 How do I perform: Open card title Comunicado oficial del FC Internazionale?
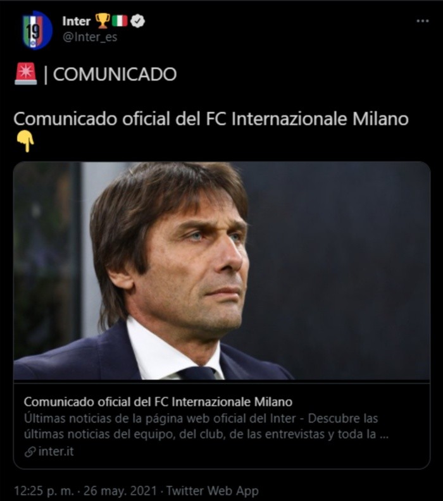coord(158,402)
